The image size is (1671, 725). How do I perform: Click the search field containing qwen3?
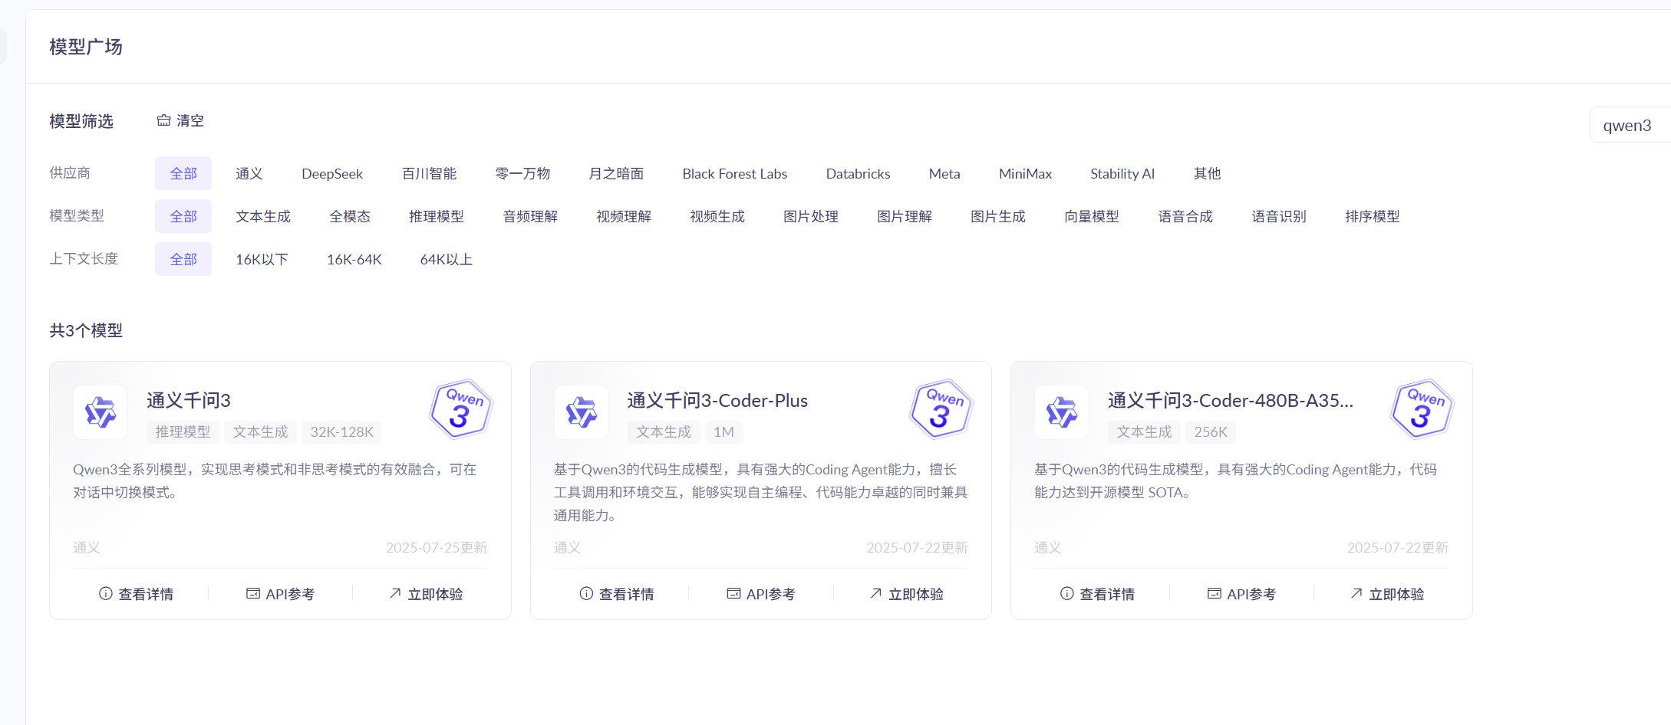coord(1630,125)
